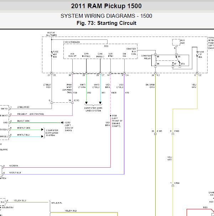
Task: Click "WHT/LT GRN" at pin 5
Action: pyautogui.click(x=24, y=128)
